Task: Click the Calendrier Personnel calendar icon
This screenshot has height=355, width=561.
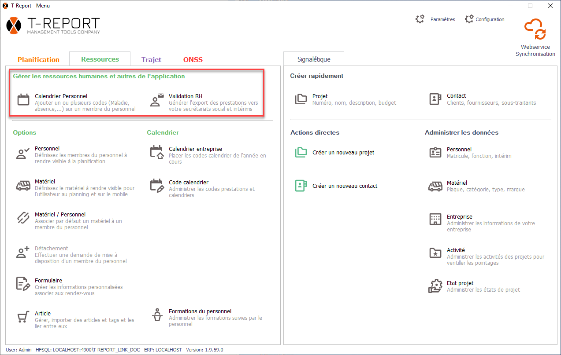Action: [x=23, y=99]
